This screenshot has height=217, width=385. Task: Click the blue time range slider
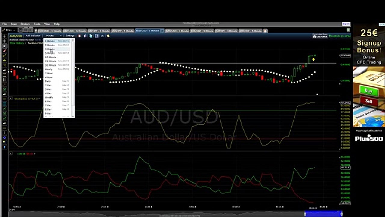click(x=323, y=214)
